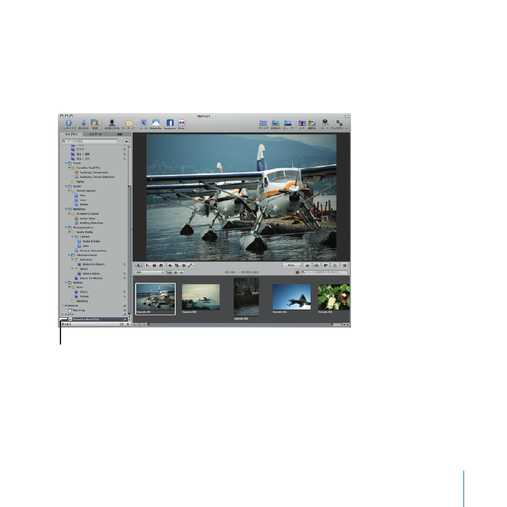Viewport: 507px width, 507px height.
Task: Click the Library search field
Action: pyautogui.click(x=90, y=141)
